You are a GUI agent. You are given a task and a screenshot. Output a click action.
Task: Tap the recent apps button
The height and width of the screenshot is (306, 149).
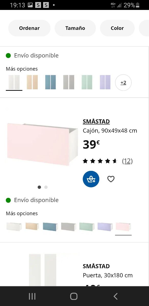[32, 296]
